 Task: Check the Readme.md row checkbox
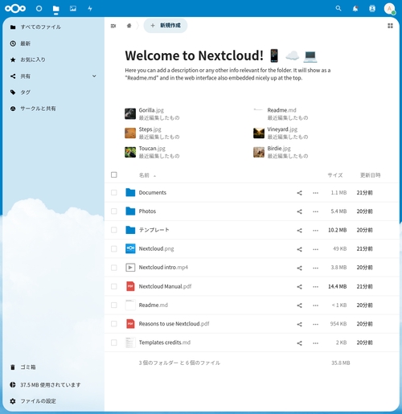(x=114, y=305)
